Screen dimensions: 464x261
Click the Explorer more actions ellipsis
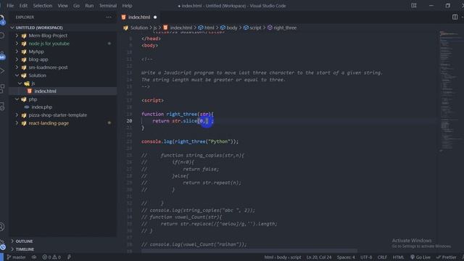tap(109, 17)
